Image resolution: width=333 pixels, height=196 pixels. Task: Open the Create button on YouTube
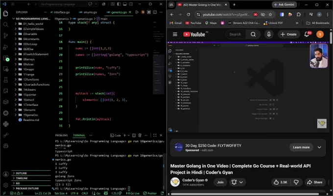[x=288, y=34]
